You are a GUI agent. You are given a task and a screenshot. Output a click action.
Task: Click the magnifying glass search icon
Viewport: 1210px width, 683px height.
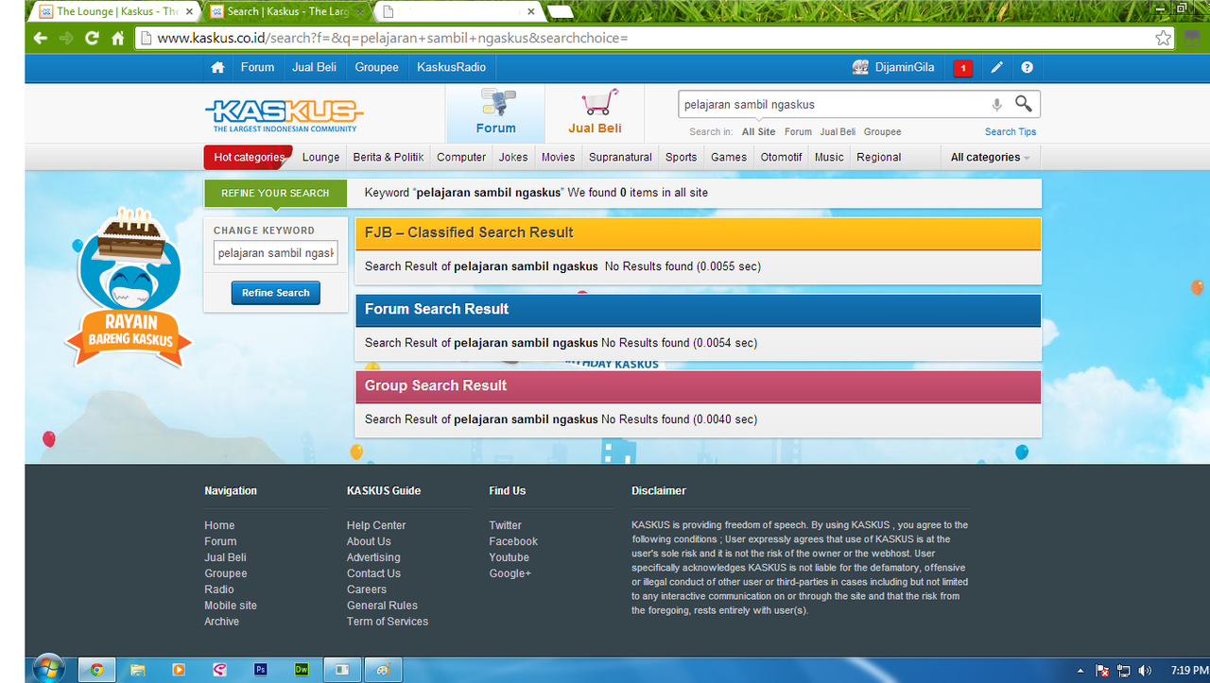tap(1024, 104)
